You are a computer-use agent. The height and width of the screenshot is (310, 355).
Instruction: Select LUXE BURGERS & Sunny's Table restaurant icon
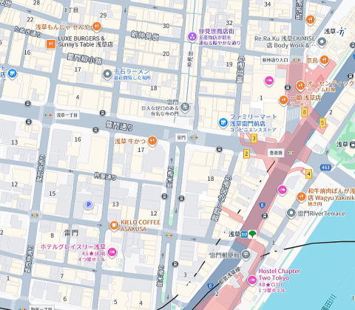pos(51,44)
